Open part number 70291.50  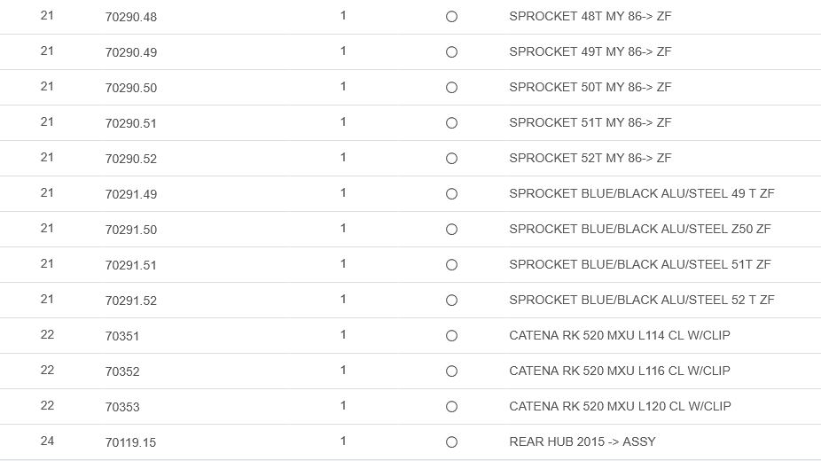[x=130, y=230]
